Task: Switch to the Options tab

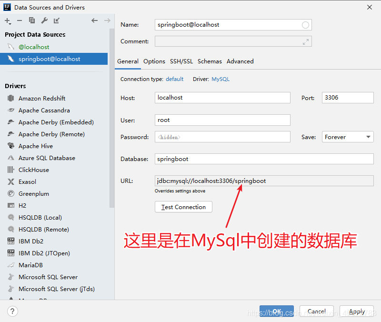Action: pos(154,61)
